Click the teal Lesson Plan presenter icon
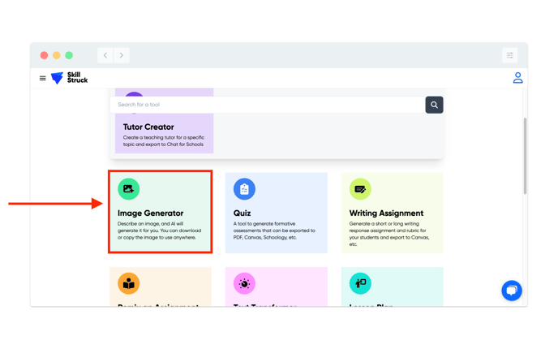Viewport: 558px width, 349px height. (x=360, y=283)
